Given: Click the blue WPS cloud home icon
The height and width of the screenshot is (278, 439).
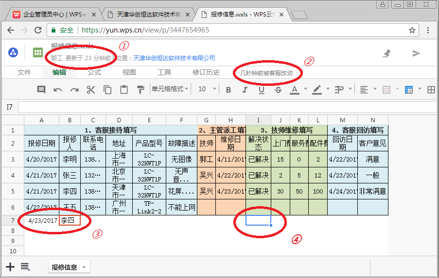Looking at the screenshot, I should click(x=13, y=52).
